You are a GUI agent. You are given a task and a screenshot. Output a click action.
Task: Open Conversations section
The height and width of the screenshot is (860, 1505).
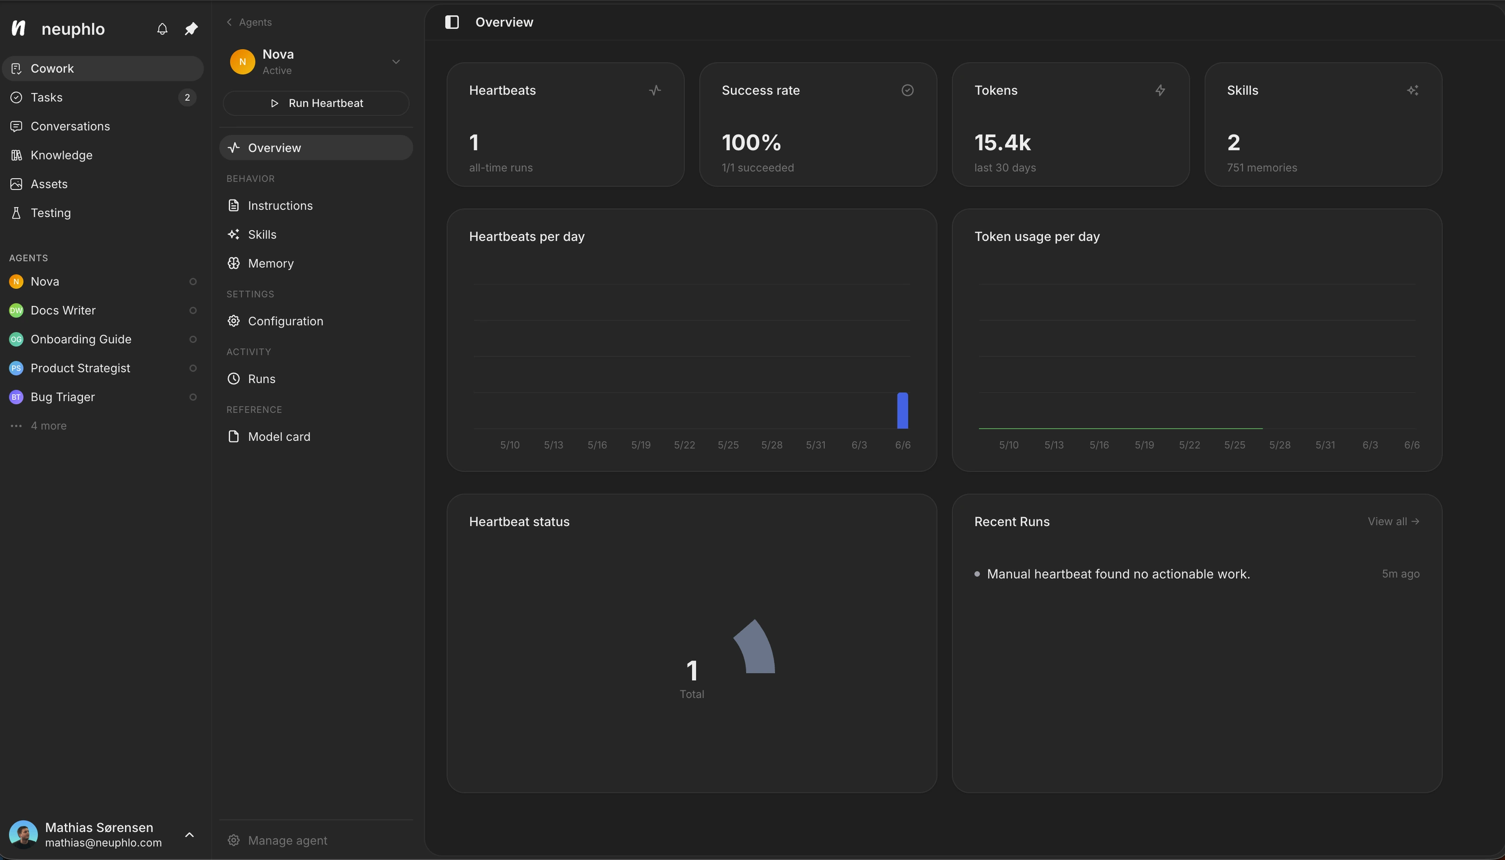pos(103,126)
